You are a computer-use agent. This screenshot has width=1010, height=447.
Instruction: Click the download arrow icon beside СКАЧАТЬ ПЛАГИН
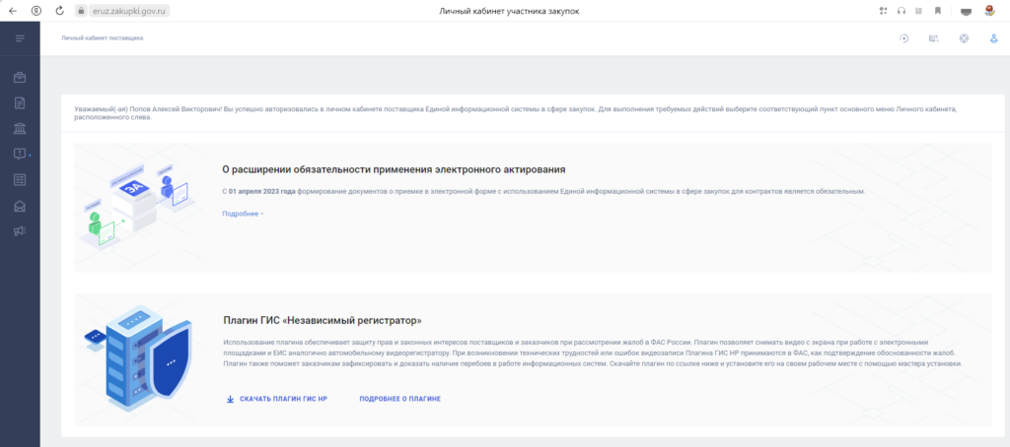[x=230, y=400]
